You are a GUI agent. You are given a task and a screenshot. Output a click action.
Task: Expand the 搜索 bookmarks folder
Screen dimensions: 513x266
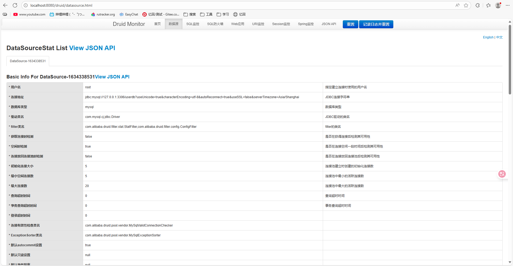click(190, 14)
